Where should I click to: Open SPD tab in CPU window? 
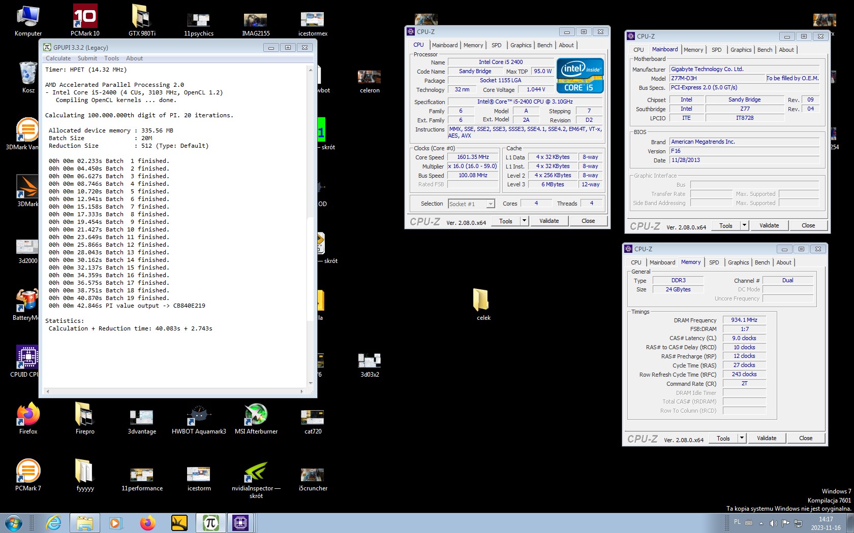[497, 45]
